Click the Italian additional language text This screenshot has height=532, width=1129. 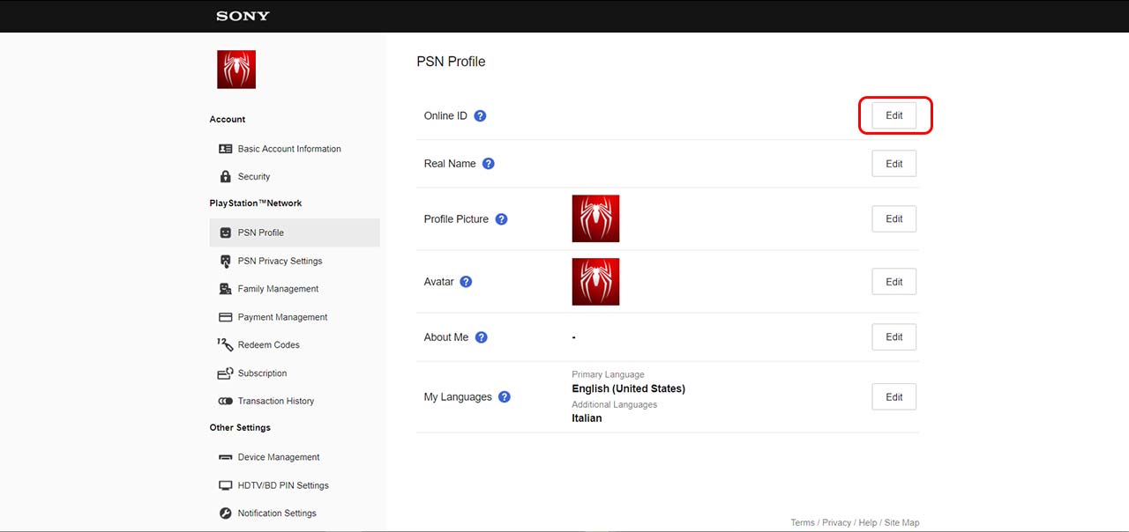coord(587,418)
